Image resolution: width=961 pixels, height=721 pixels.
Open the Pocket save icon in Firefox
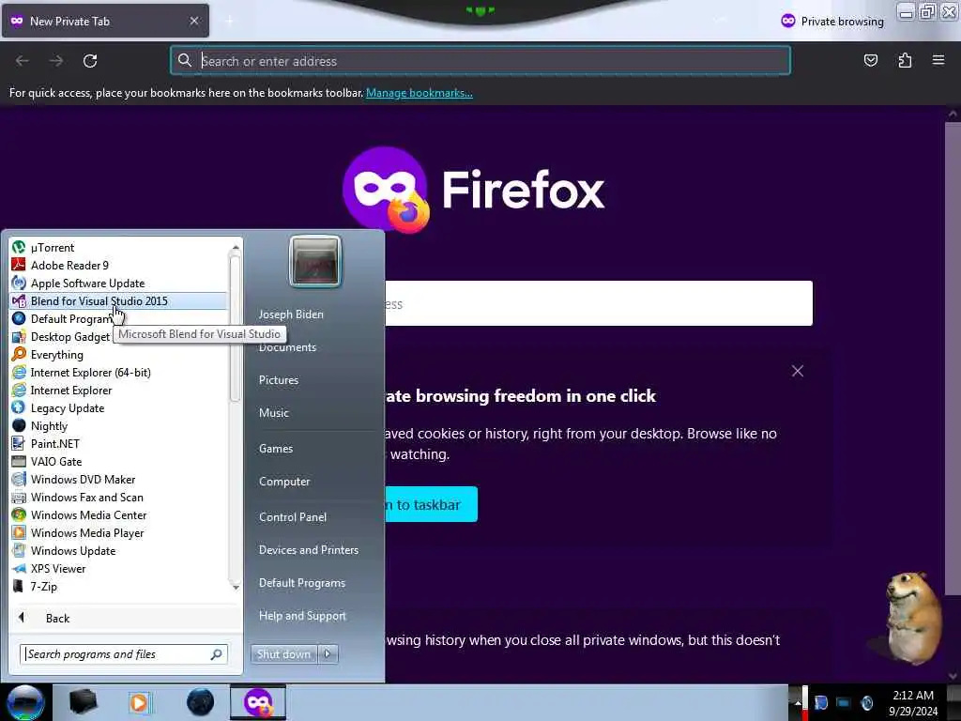click(x=870, y=60)
